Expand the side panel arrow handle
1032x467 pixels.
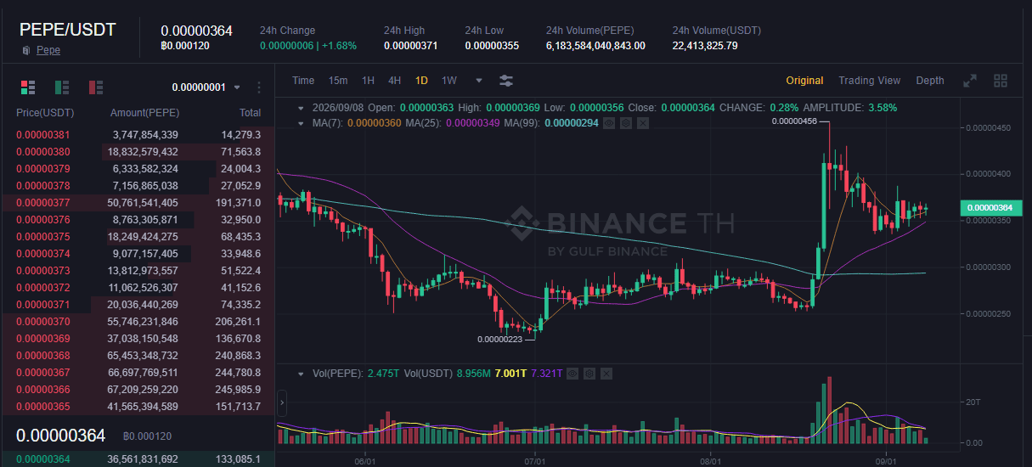pyautogui.click(x=281, y=403)
